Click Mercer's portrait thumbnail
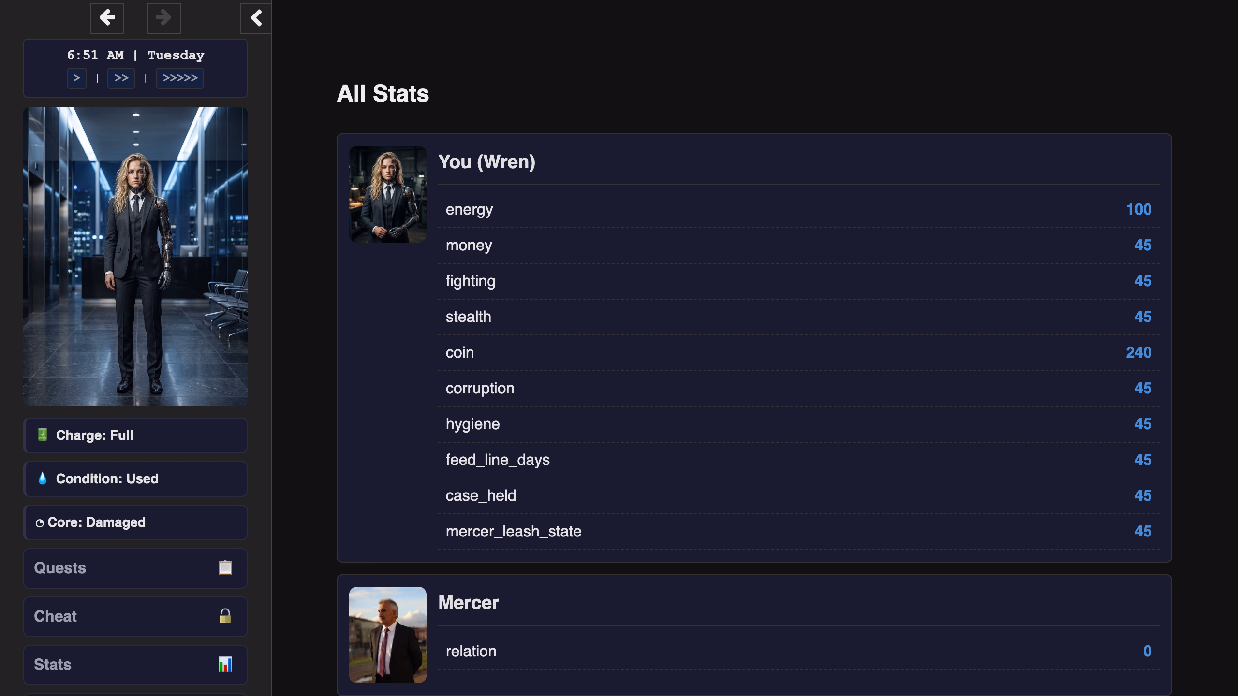The image size is (1238, 696). tap(388, 635)
